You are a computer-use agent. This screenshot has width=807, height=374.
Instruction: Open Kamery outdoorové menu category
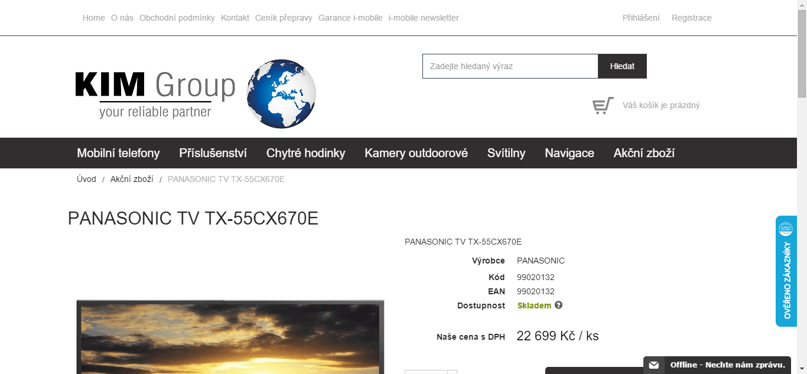tap(416, 153)
